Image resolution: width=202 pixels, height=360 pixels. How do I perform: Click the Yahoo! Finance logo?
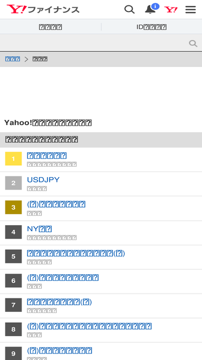[x=43, y=9]
